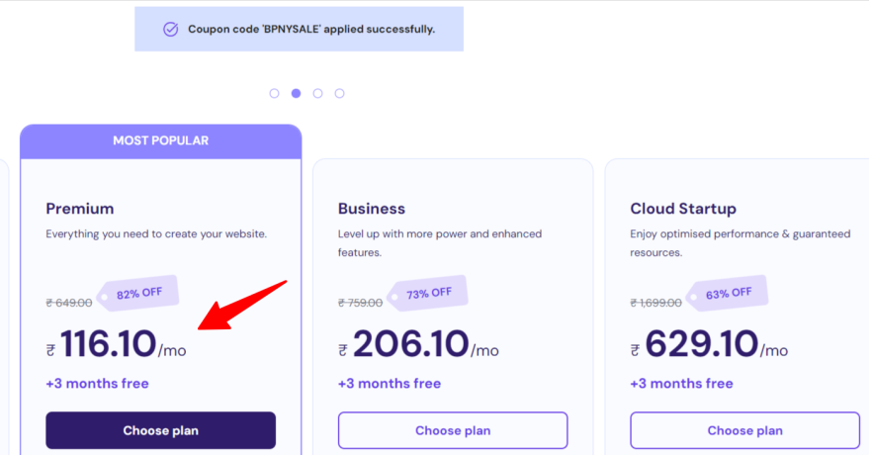Select the third carousel dot
Image resolution: width=874 pixels, height=455 pixels.
(x=317, y=93)
